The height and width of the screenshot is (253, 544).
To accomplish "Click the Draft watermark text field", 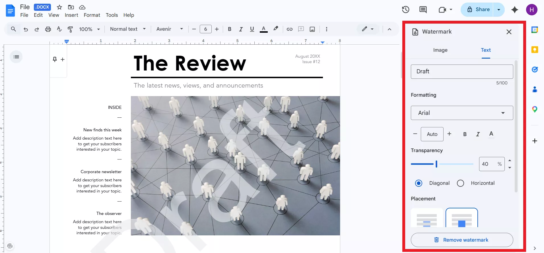I will [462, 72].
